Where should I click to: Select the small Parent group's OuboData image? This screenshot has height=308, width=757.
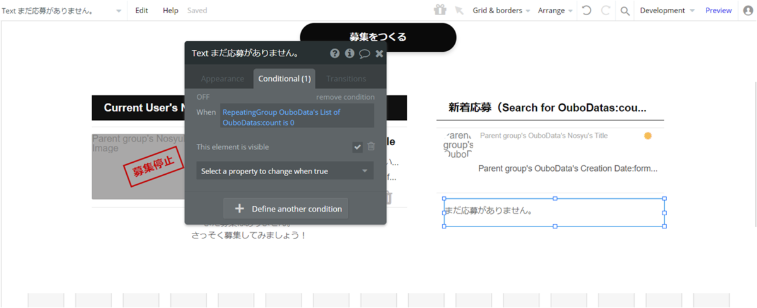459,145
